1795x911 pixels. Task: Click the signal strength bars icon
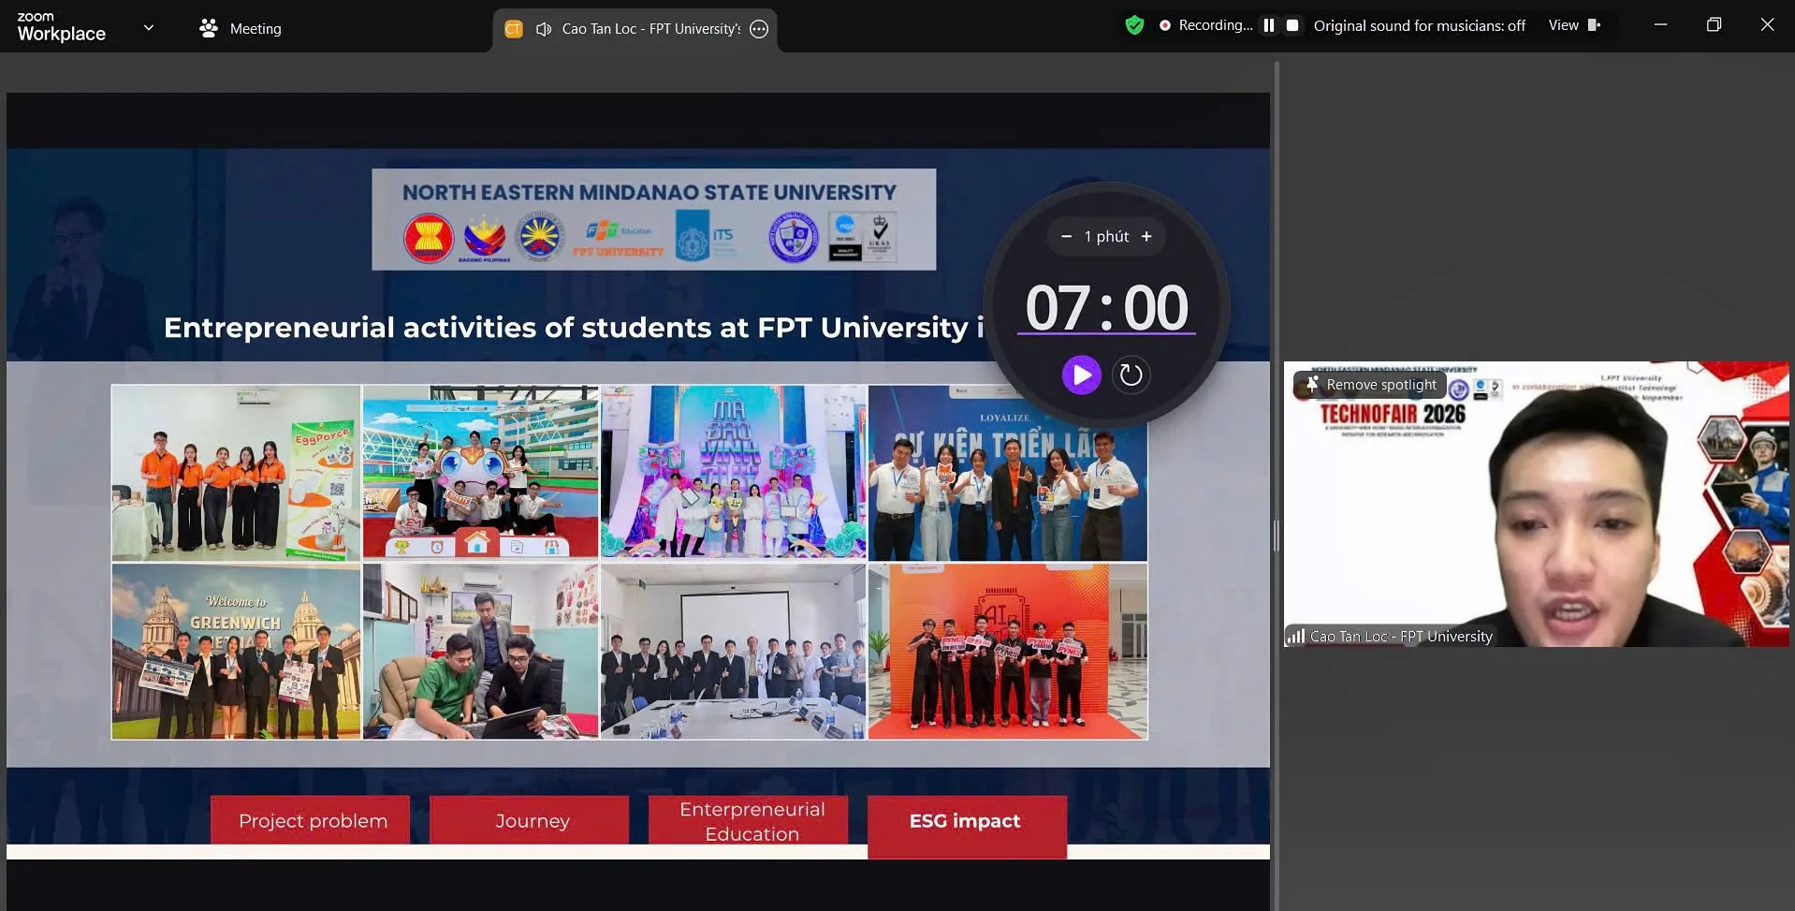pos(1296,637)
